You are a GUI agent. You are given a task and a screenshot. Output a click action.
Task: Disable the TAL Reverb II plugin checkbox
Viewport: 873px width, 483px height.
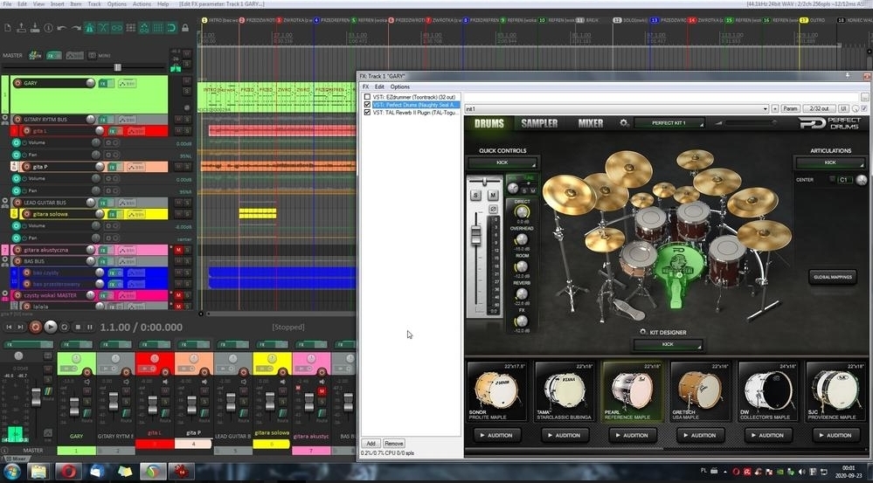[367, 112]
